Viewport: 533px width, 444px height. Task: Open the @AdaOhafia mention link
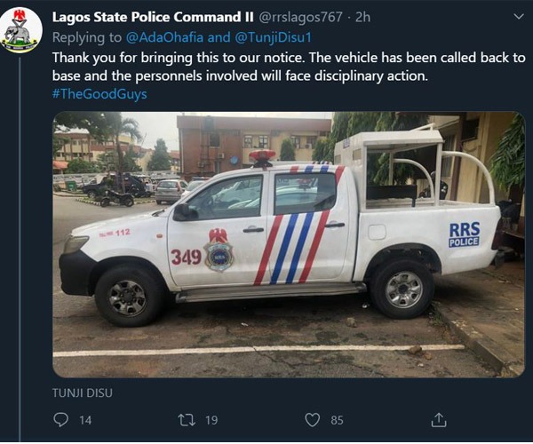(x=164, y=37)
